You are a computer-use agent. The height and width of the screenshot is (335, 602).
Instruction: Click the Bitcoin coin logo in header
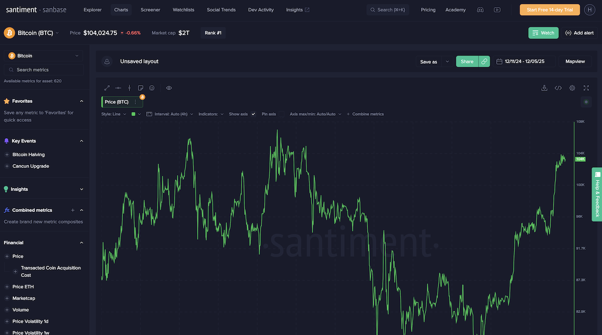coord(10,33)
